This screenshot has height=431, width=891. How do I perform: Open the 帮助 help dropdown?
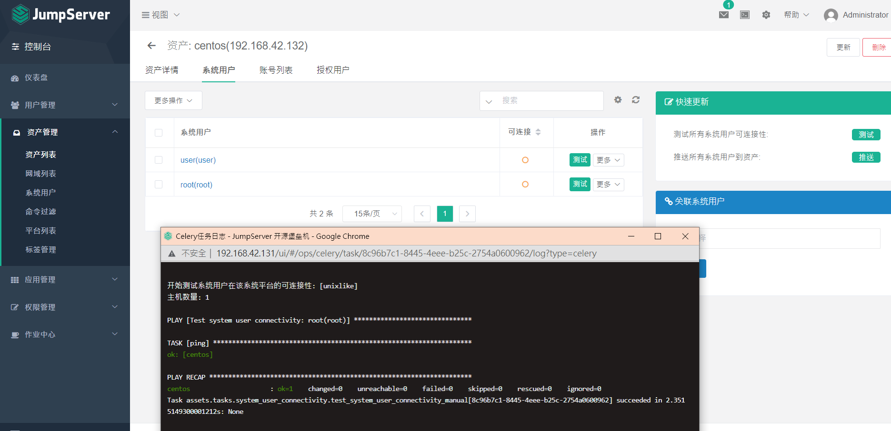click(x=797, y=15)
